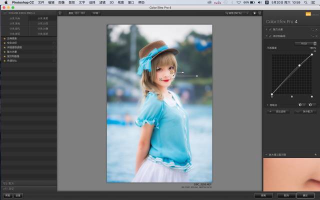Viewport: 320px width, 200px height.
Task: Select the orange control point on the cheek
Action: [x=171, y=72]
